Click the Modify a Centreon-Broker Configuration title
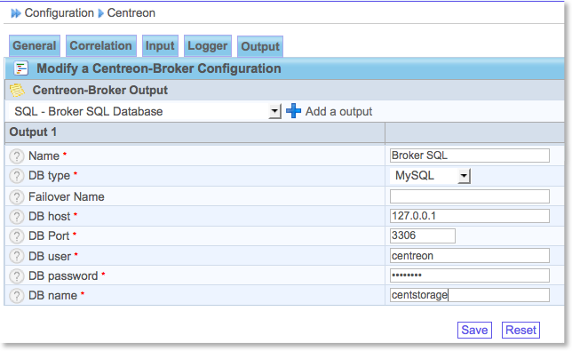The height and width of the screenshot is (351, 572). pos(159,68)
